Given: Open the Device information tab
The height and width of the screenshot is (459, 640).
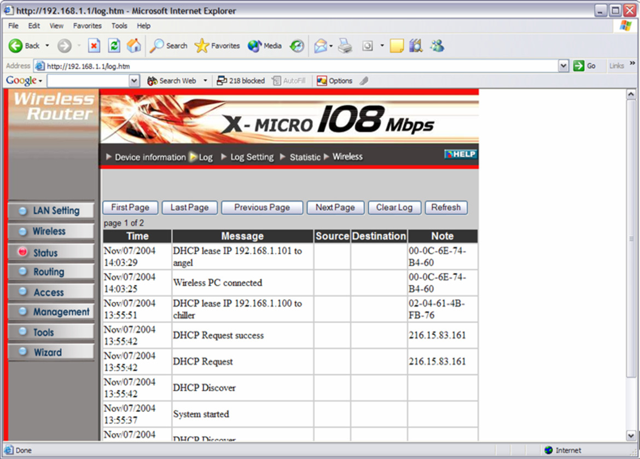Looking at the screenshot, I should 146,157.
